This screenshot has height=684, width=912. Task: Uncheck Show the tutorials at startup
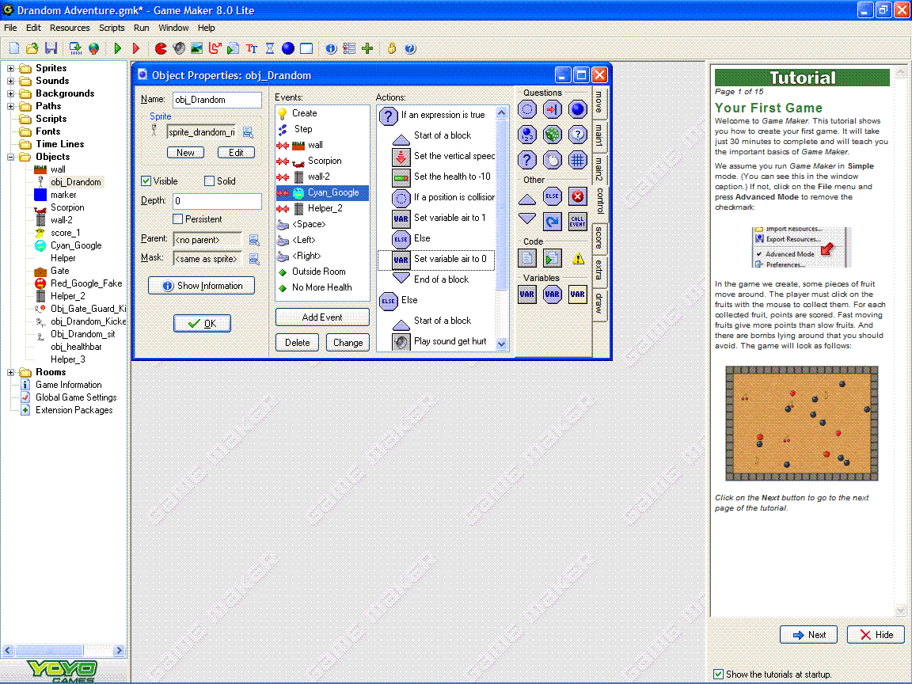(x=718, y=674)
